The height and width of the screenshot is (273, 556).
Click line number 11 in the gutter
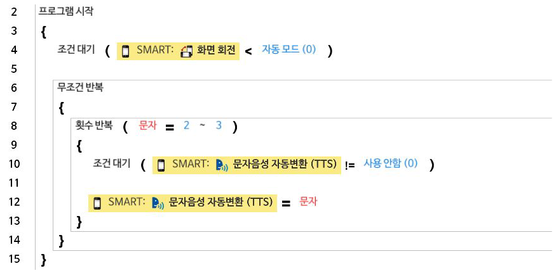pyautogui.click(x=16, y=183)
